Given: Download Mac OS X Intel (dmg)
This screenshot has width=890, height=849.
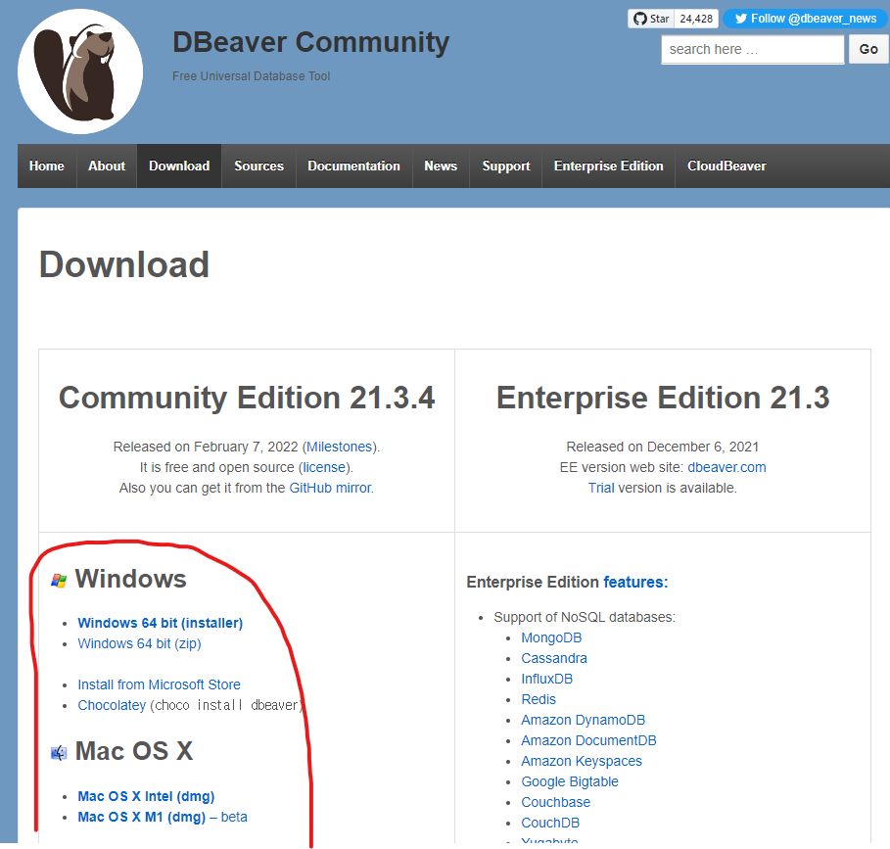Looking at the screenshot, I should pos(146,796).
